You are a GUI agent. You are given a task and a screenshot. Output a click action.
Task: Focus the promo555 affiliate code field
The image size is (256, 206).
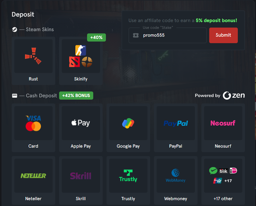click(168, 35)
